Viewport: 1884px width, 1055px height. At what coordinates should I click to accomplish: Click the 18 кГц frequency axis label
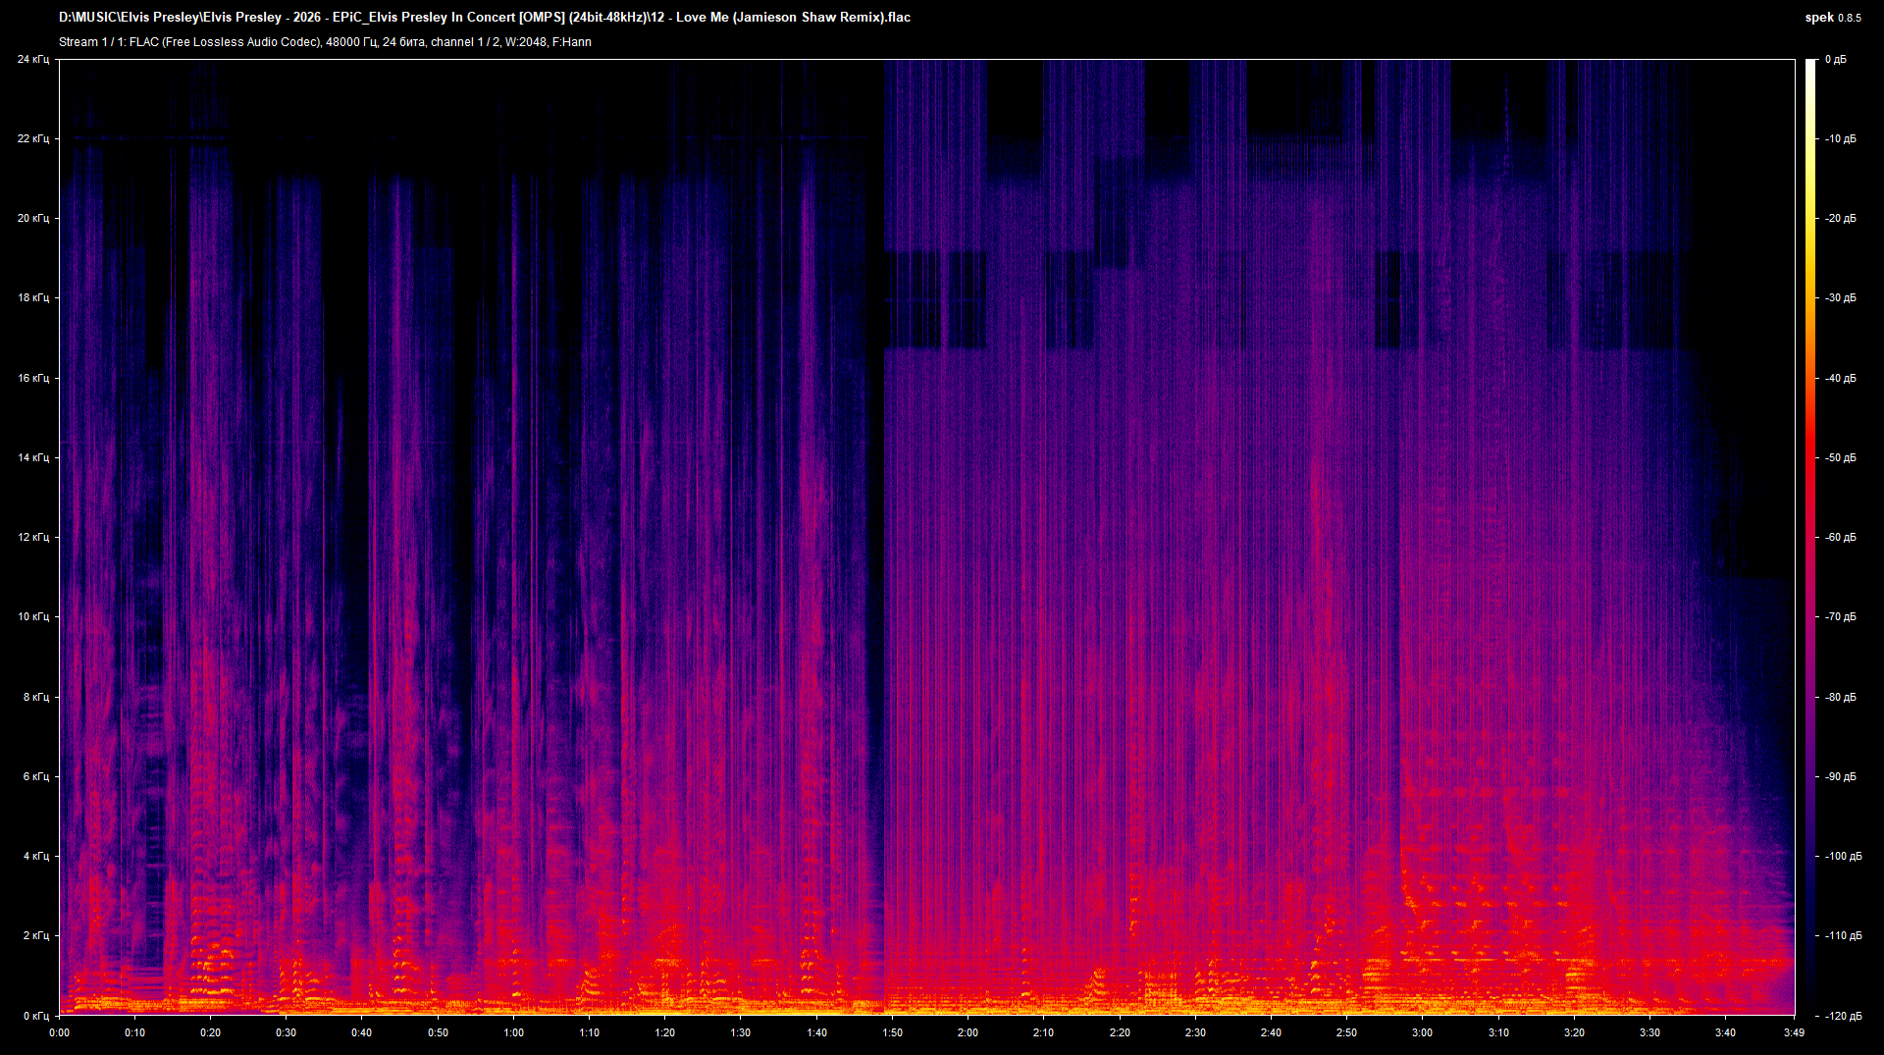click(32, 298)
